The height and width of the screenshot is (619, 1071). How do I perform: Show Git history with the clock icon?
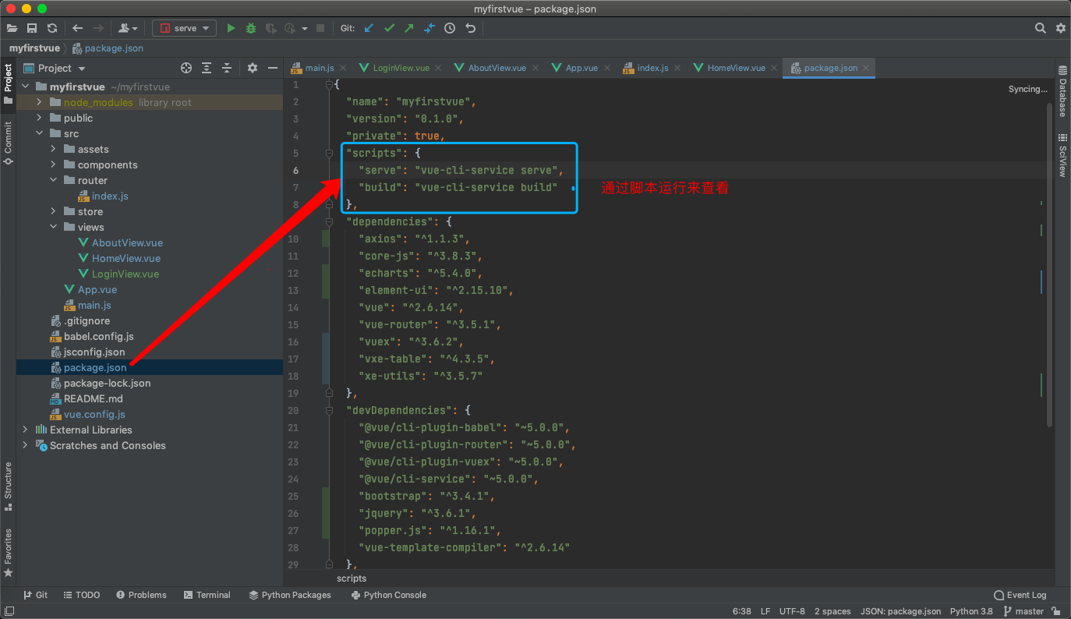click(450, 28)
